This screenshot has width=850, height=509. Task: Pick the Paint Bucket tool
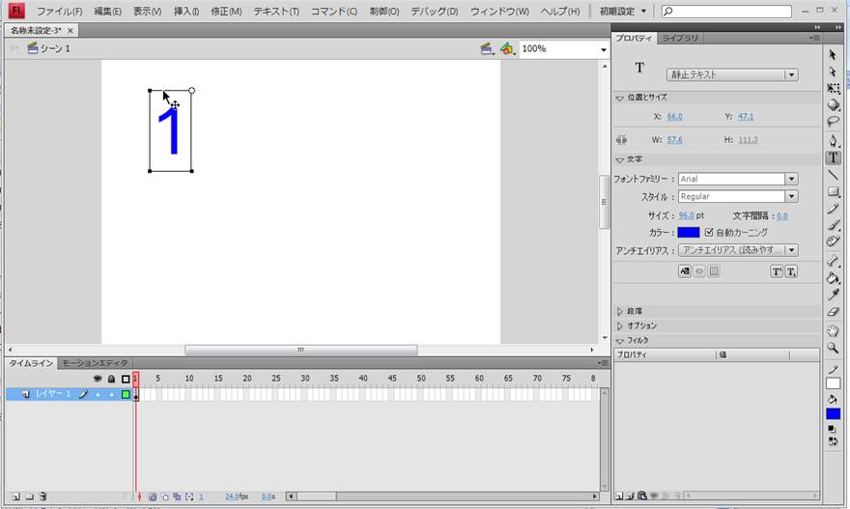tap(833, 278)
